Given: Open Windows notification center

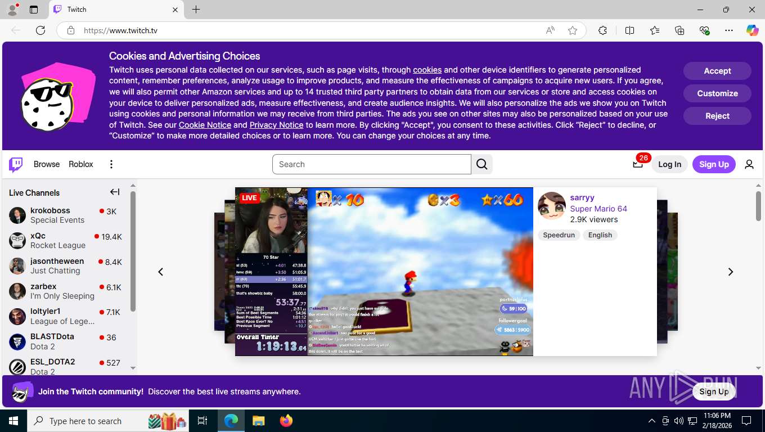Looking at the screenshot, I should (x=746, y=421).
